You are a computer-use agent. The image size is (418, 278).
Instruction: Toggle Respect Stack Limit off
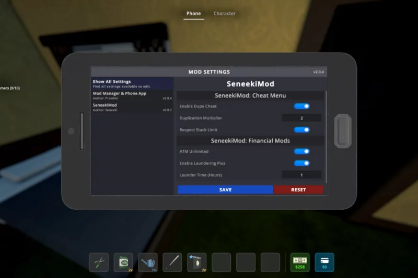301,130
